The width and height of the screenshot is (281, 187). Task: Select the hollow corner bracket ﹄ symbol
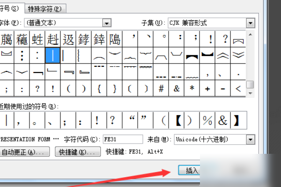[84, 72]
